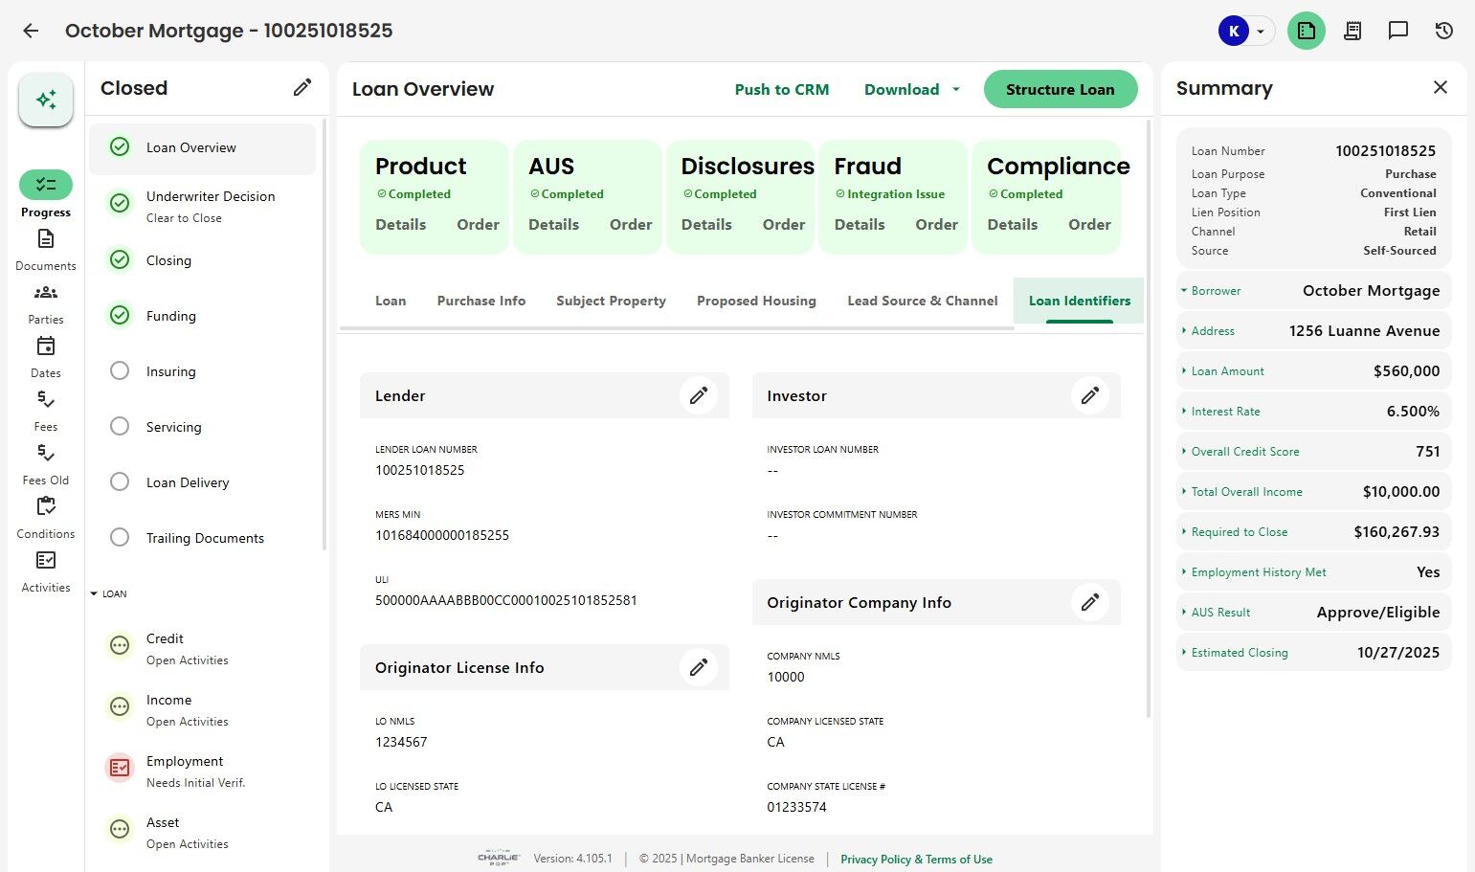
Task: Edit the Investor section with pencil icon
Action: coord(1090,395)
